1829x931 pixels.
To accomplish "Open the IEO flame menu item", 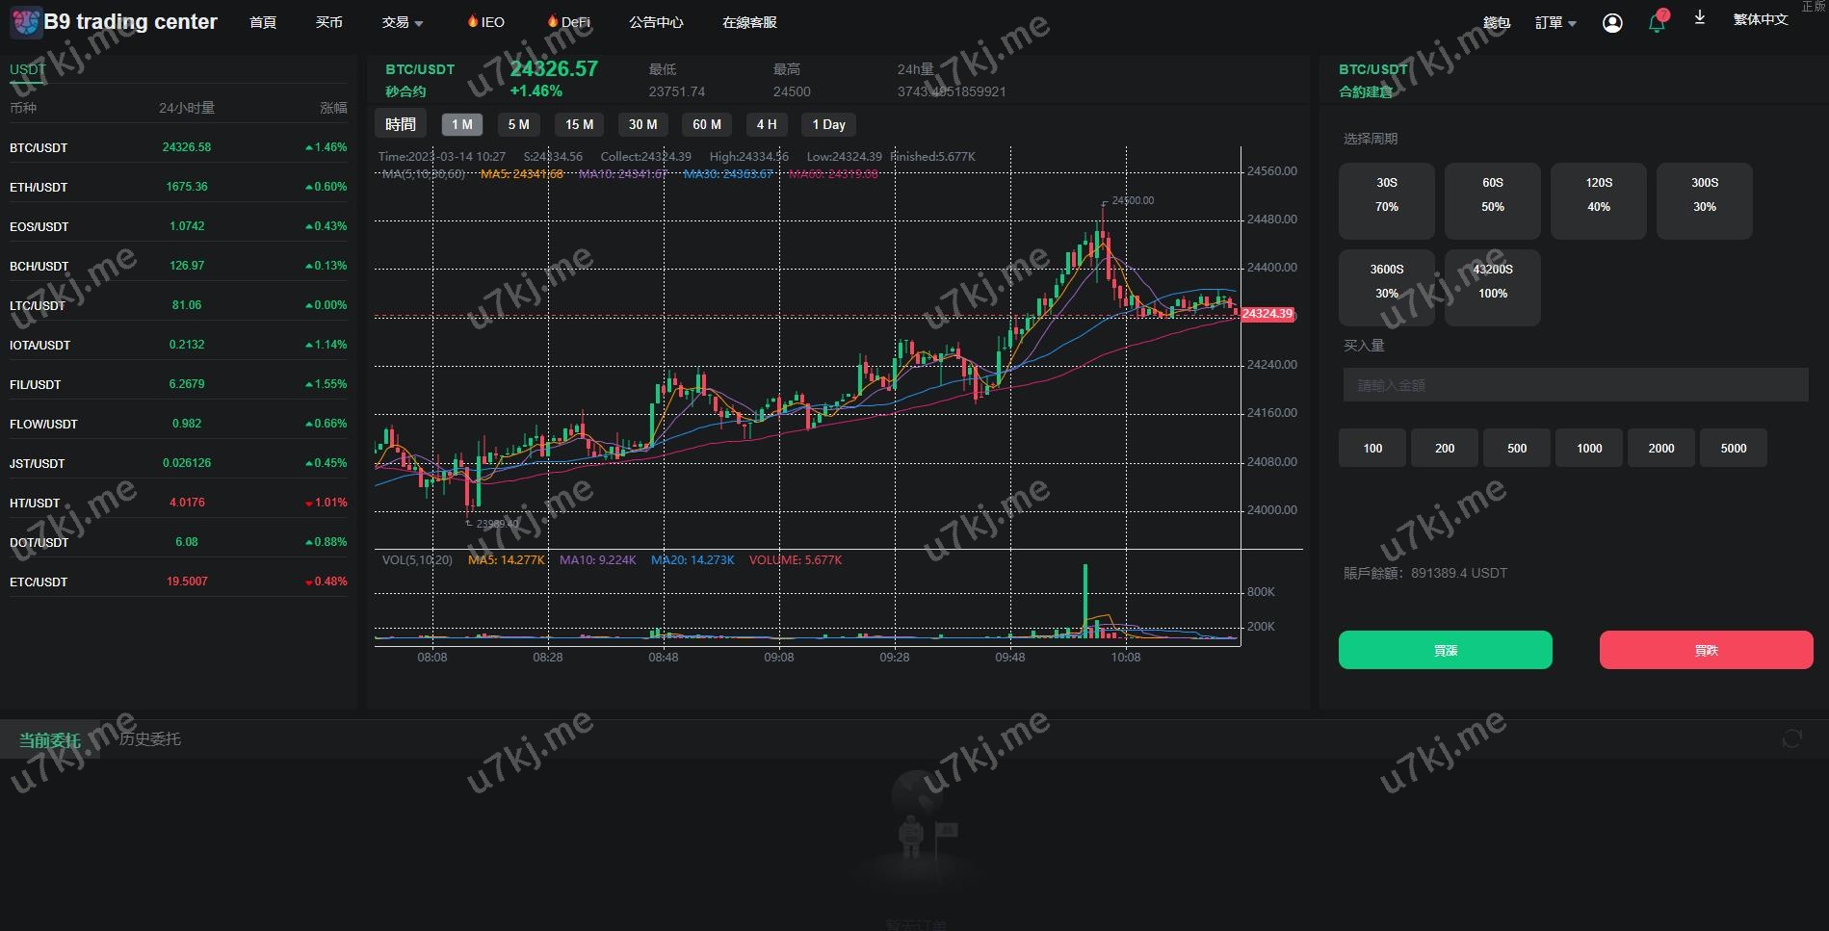I will (x=485, y=22).
